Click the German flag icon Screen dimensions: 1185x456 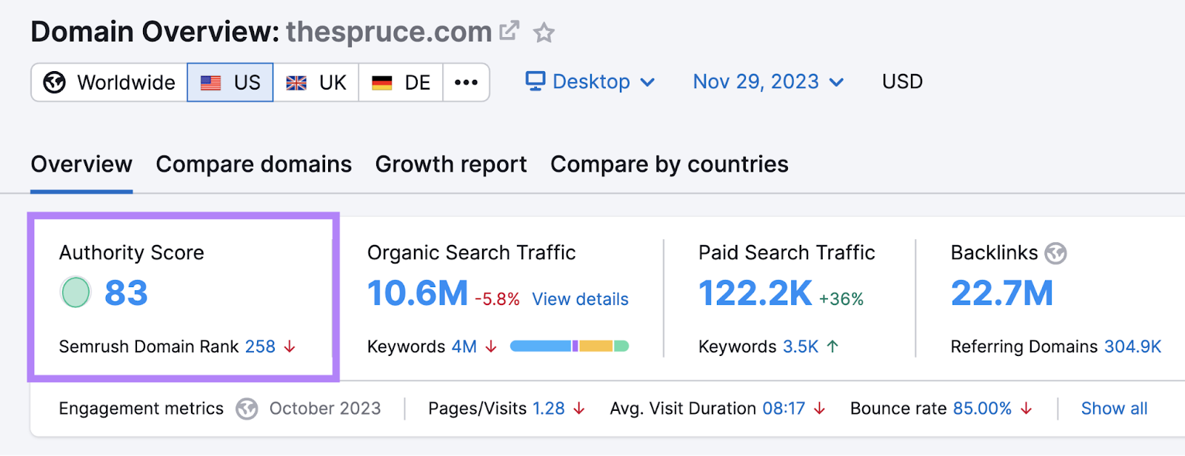382,83
